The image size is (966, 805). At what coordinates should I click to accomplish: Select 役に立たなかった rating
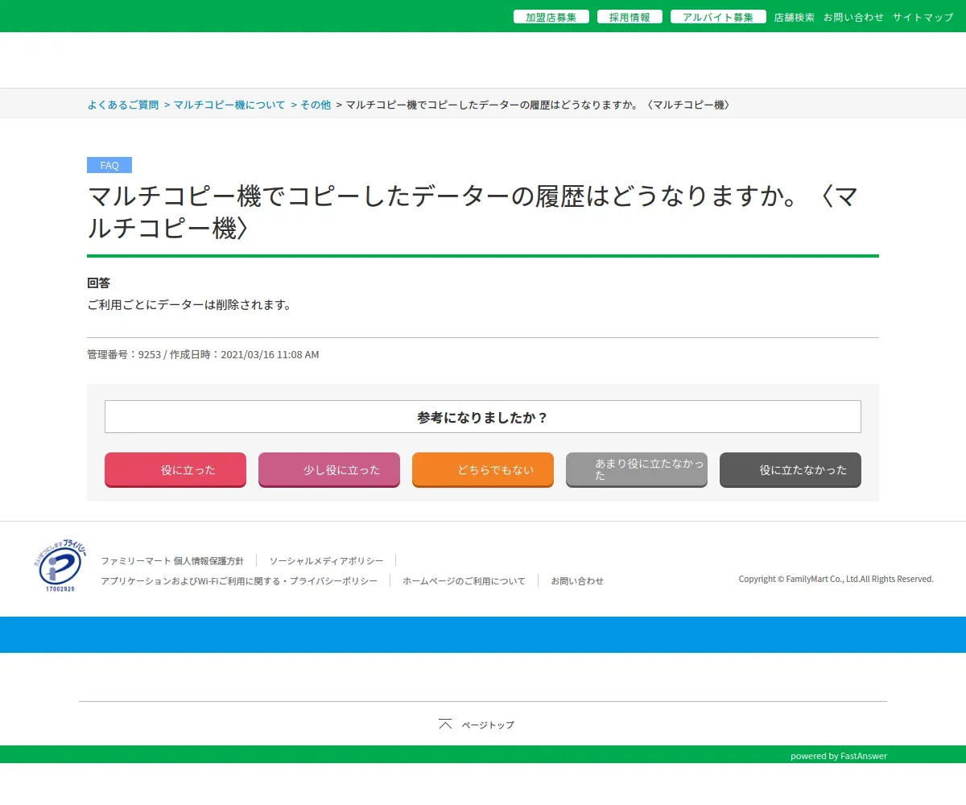click(x=791, y=470)
